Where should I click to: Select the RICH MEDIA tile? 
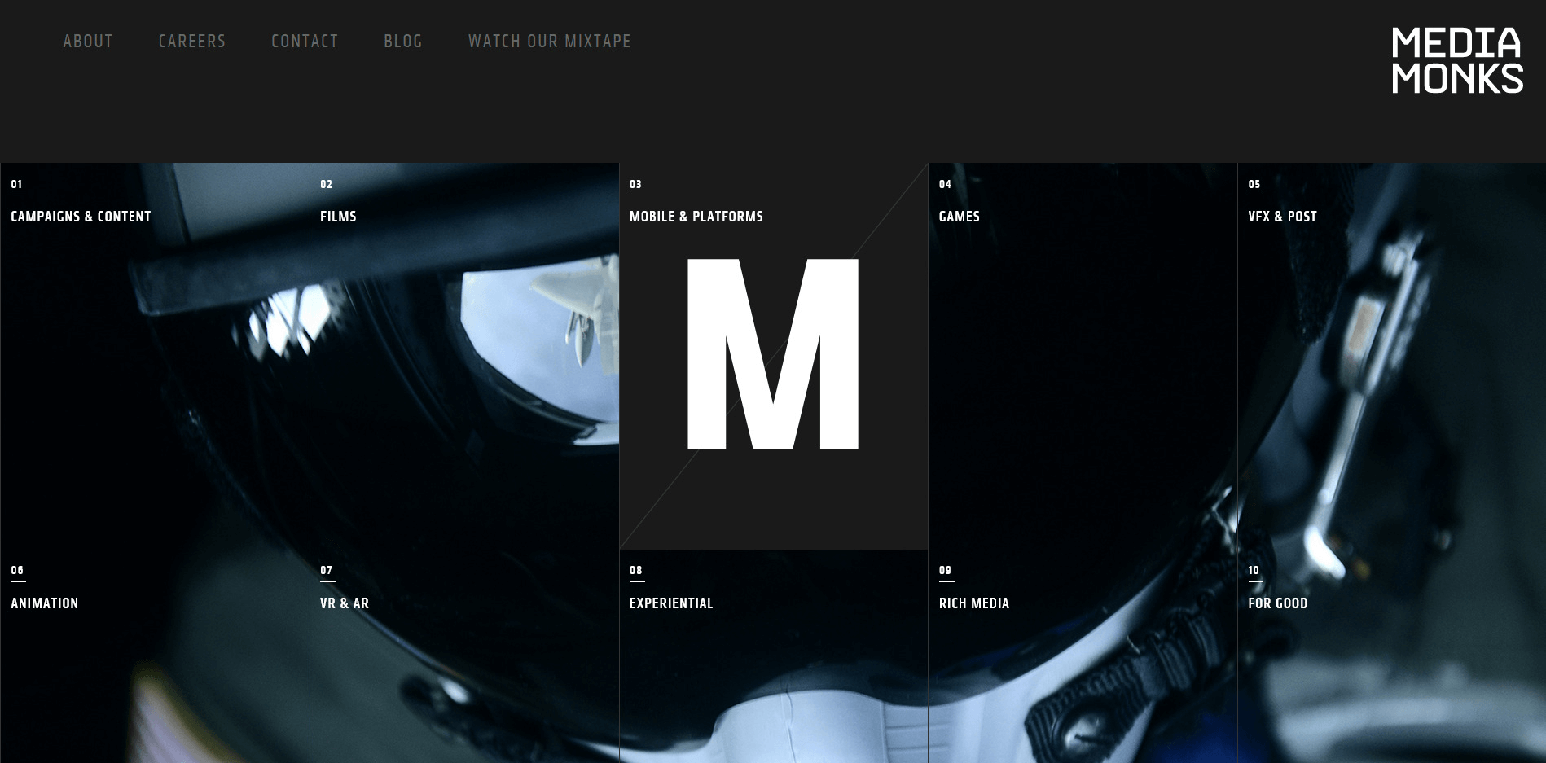tap(974, 603)
